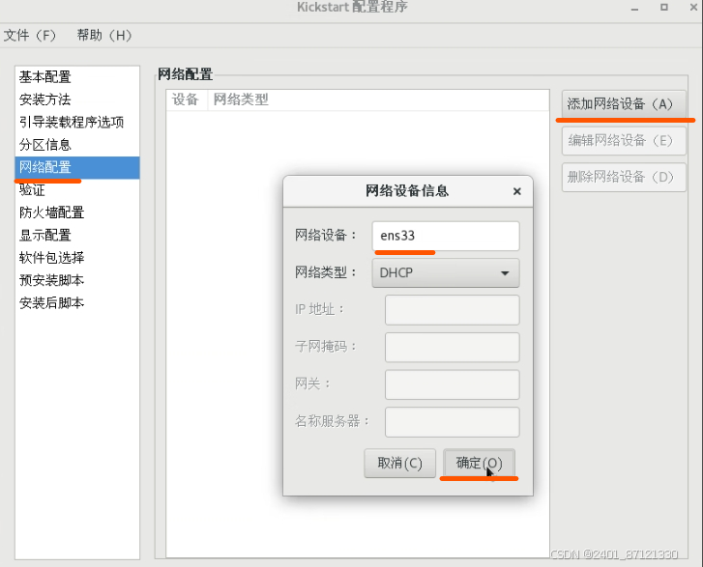Select 基本配置 in the sidebar

tap(77, 77)
